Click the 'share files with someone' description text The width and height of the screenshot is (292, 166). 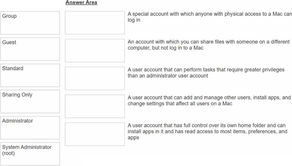click(x=208, y=45)
